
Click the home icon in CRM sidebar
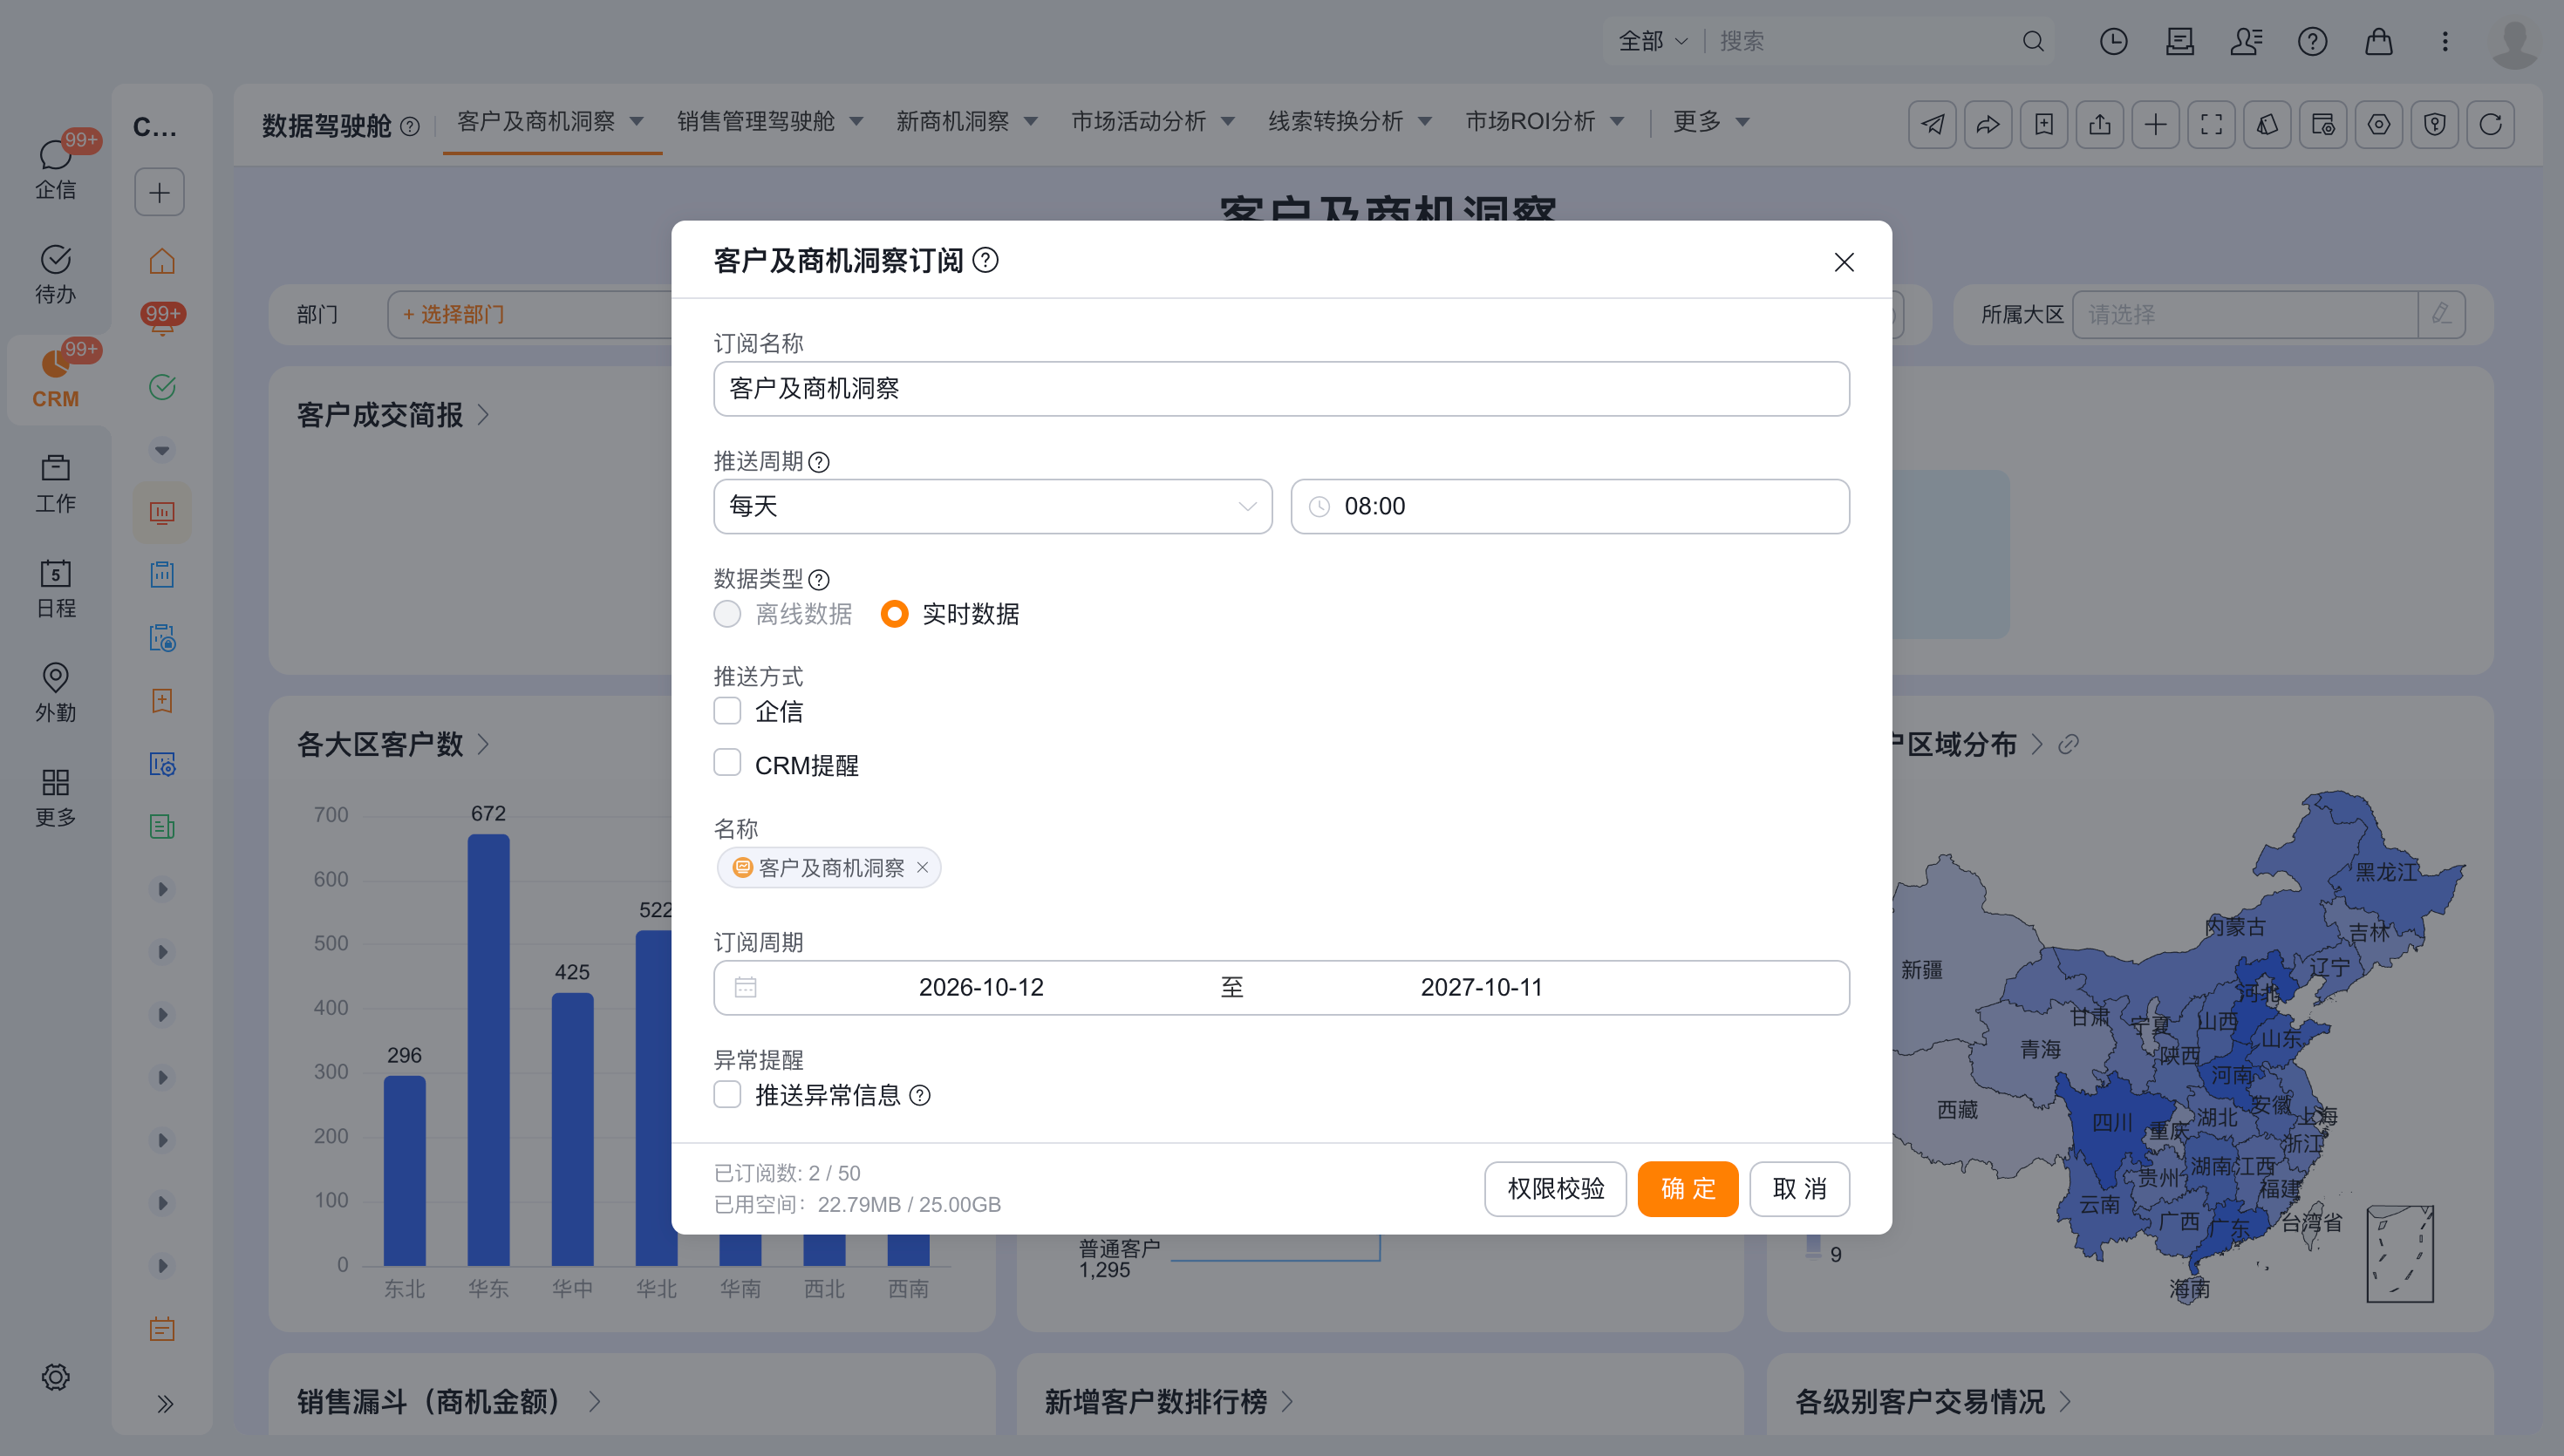click(x=162, y=261)
